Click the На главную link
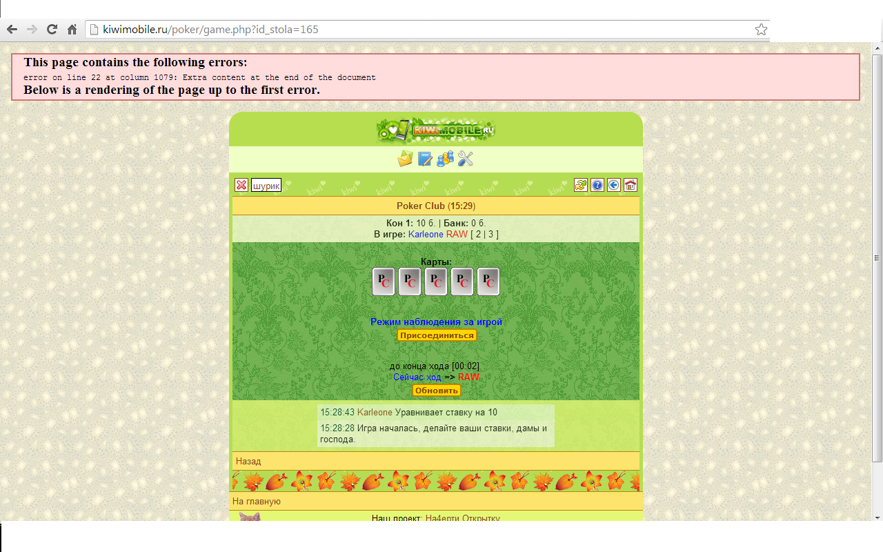 [257, 502]
